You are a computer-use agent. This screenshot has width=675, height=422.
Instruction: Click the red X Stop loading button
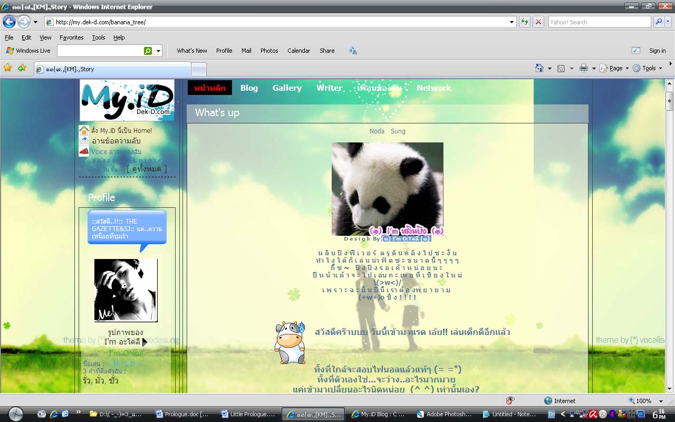coord(538,22)
